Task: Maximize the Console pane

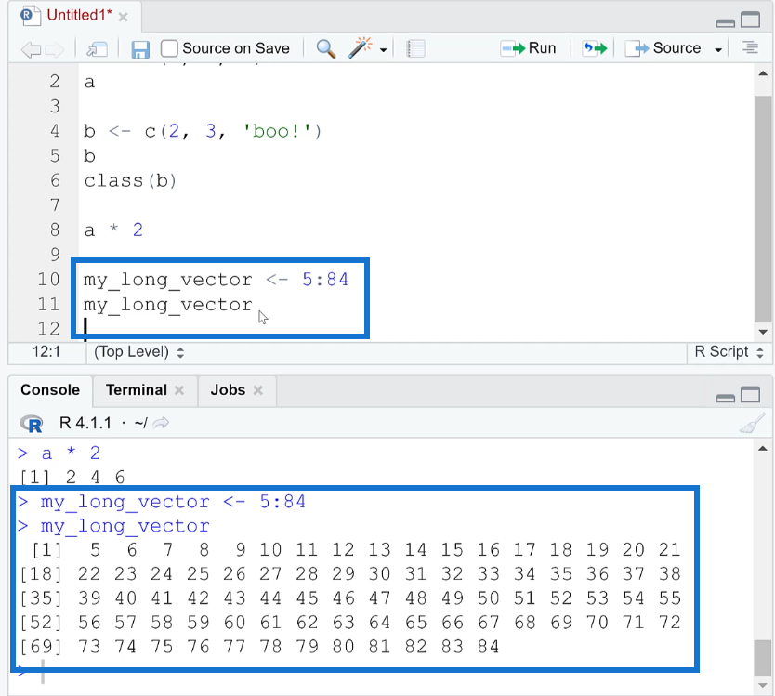Action: [x=750, y=395]
